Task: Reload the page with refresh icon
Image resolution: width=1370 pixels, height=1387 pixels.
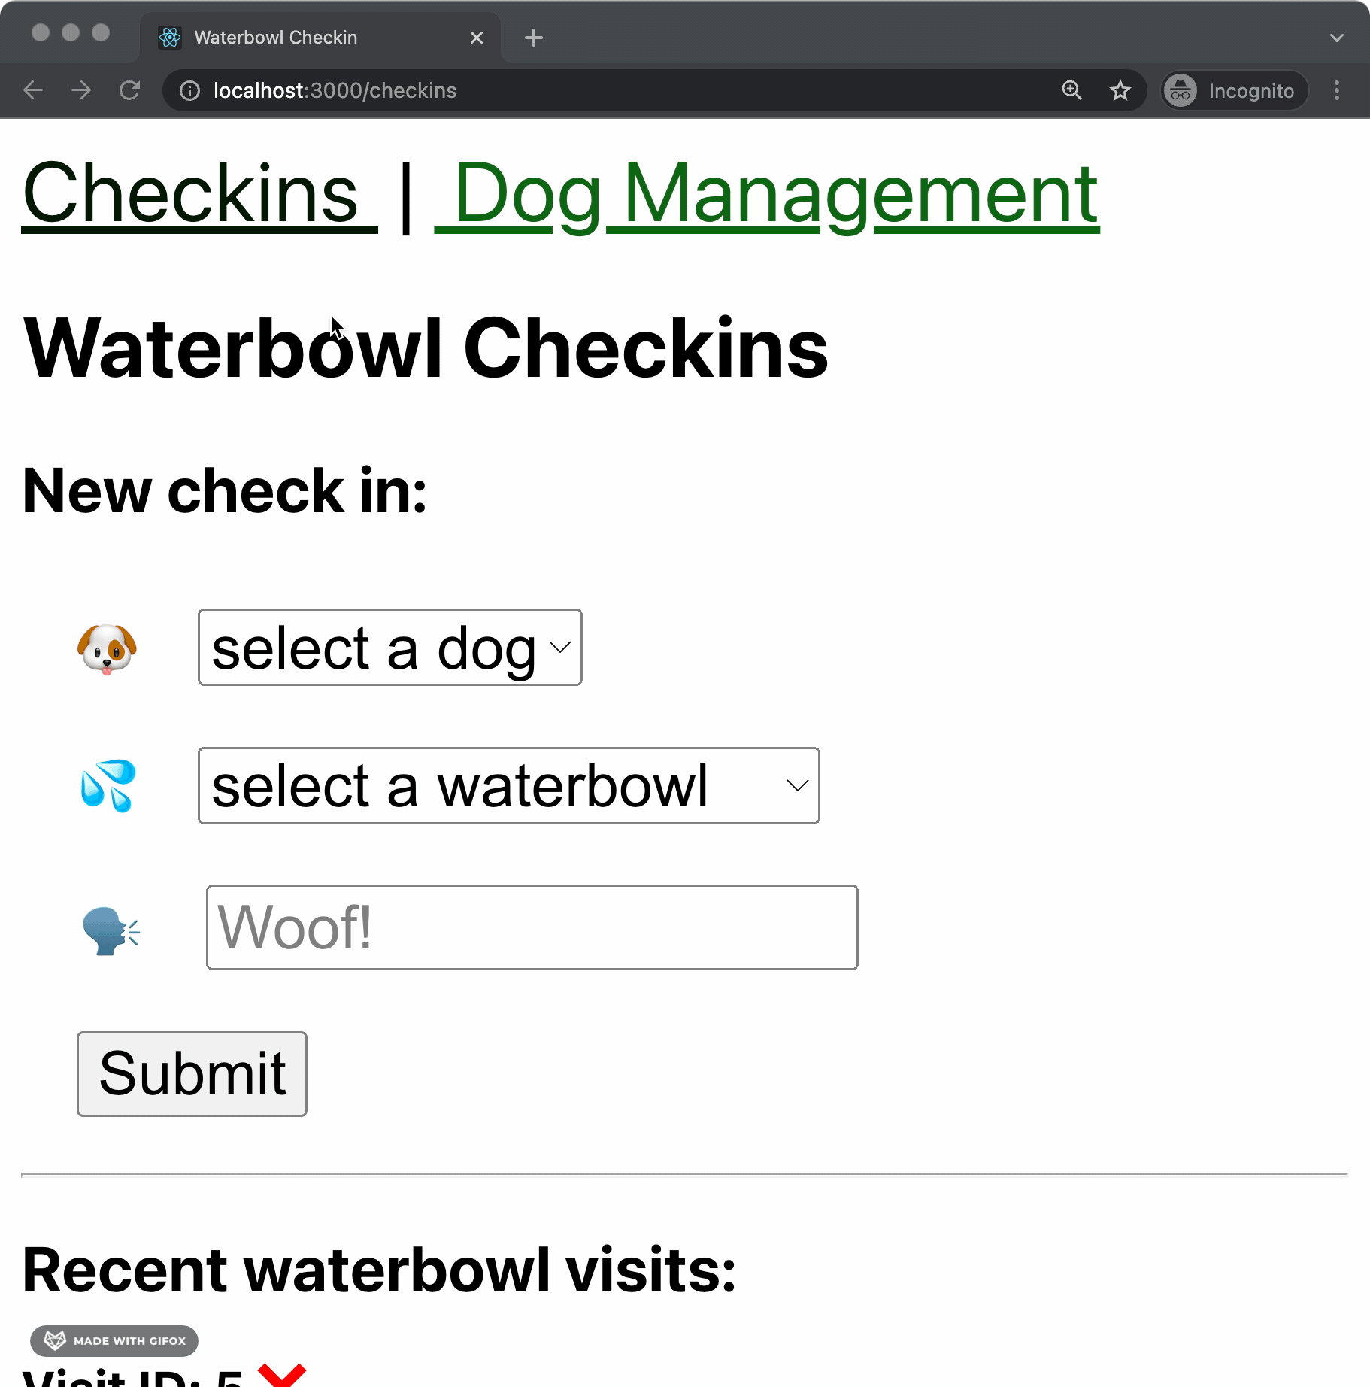Action: 129,90
